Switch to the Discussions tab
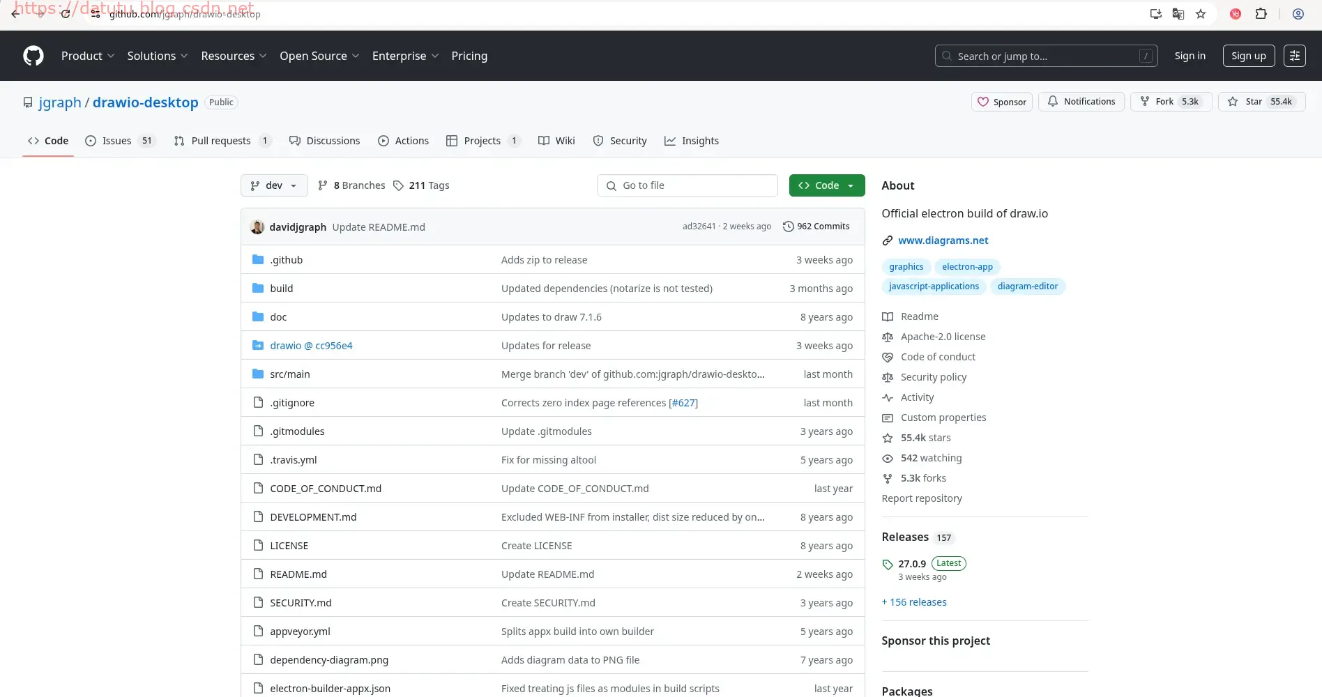The image size is (1322, 697). pos(325,141)
